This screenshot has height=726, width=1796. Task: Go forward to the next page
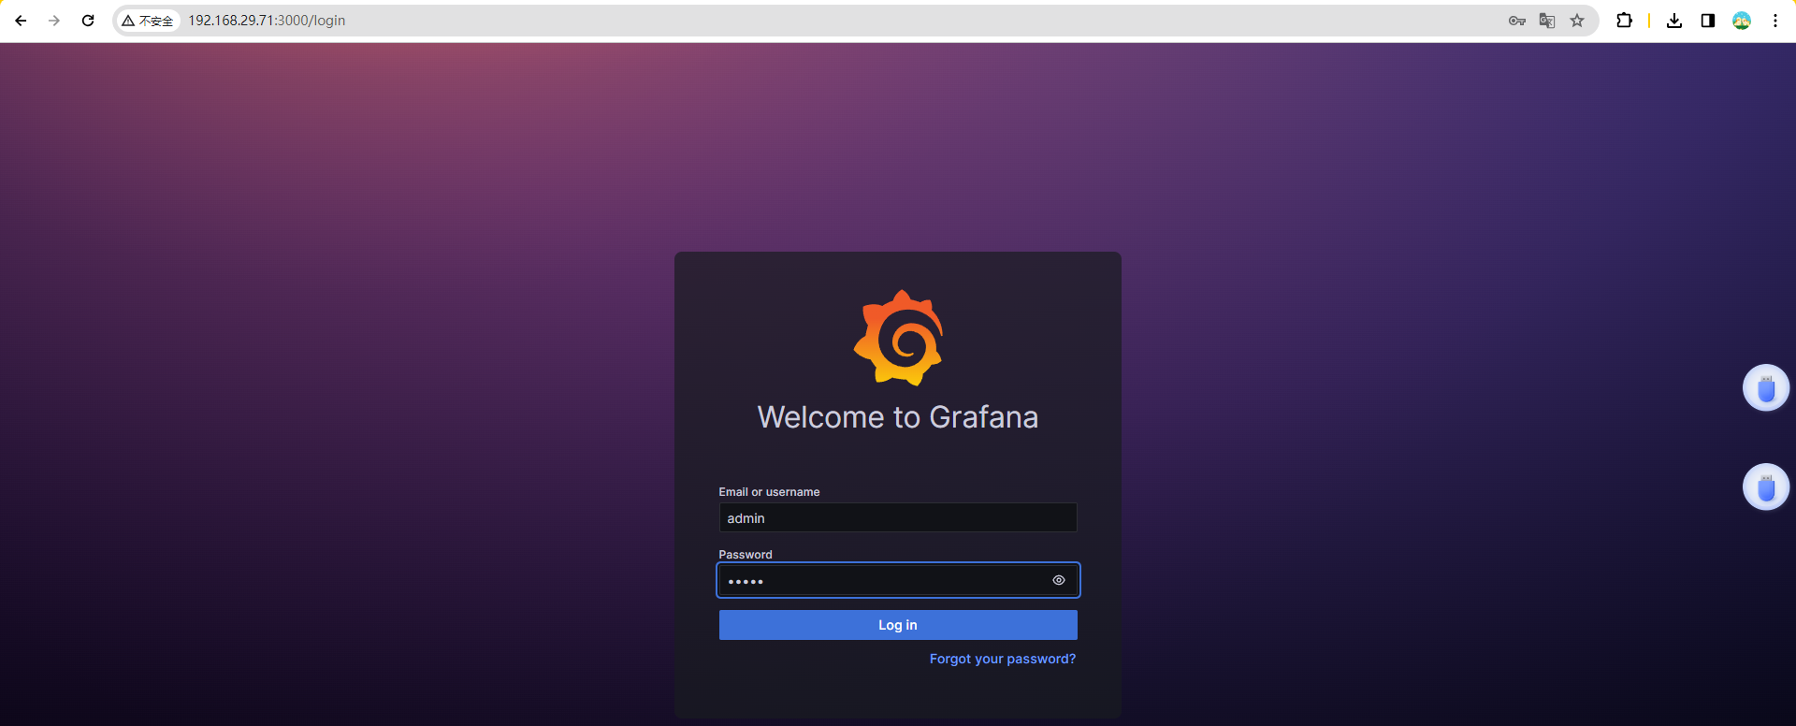54,21
